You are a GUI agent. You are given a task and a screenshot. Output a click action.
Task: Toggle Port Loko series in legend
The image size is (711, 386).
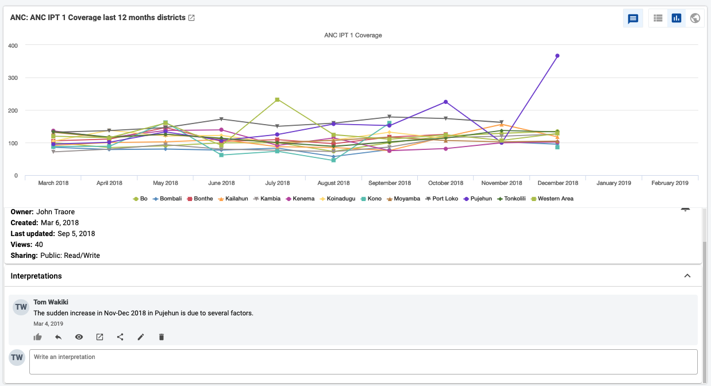442,199
